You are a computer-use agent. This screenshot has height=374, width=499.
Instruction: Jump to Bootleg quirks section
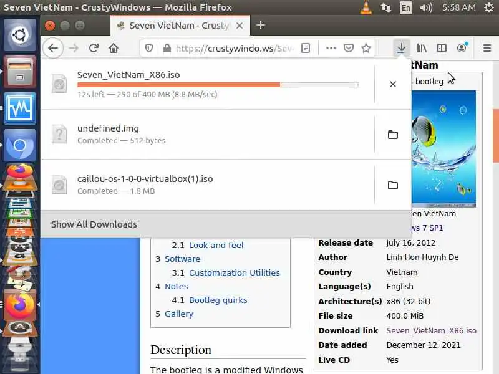point(218,300)
